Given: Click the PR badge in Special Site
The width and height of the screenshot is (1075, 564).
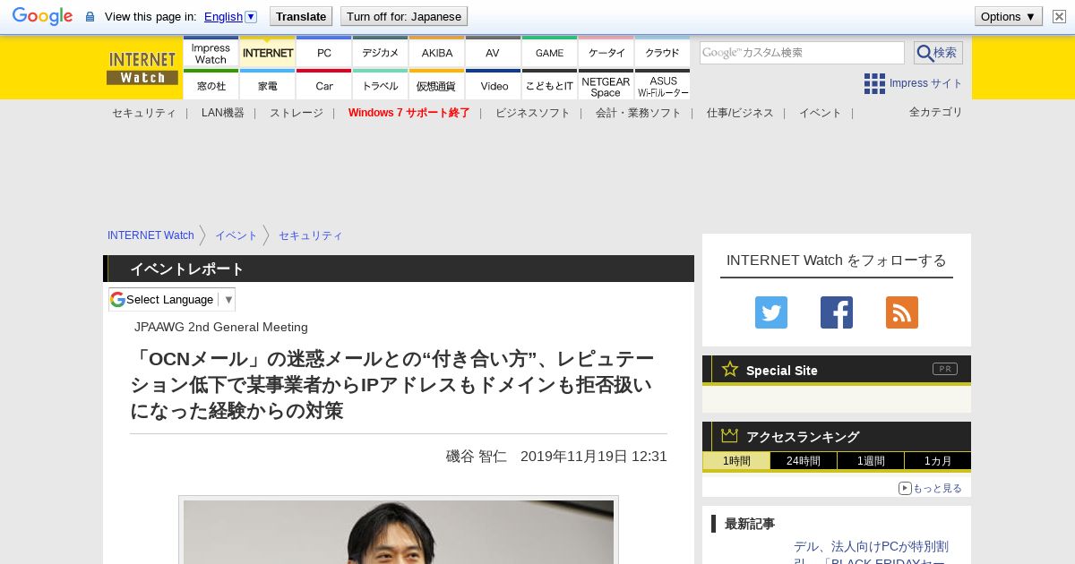Looking at the screenshot, I should coord(945,369).
